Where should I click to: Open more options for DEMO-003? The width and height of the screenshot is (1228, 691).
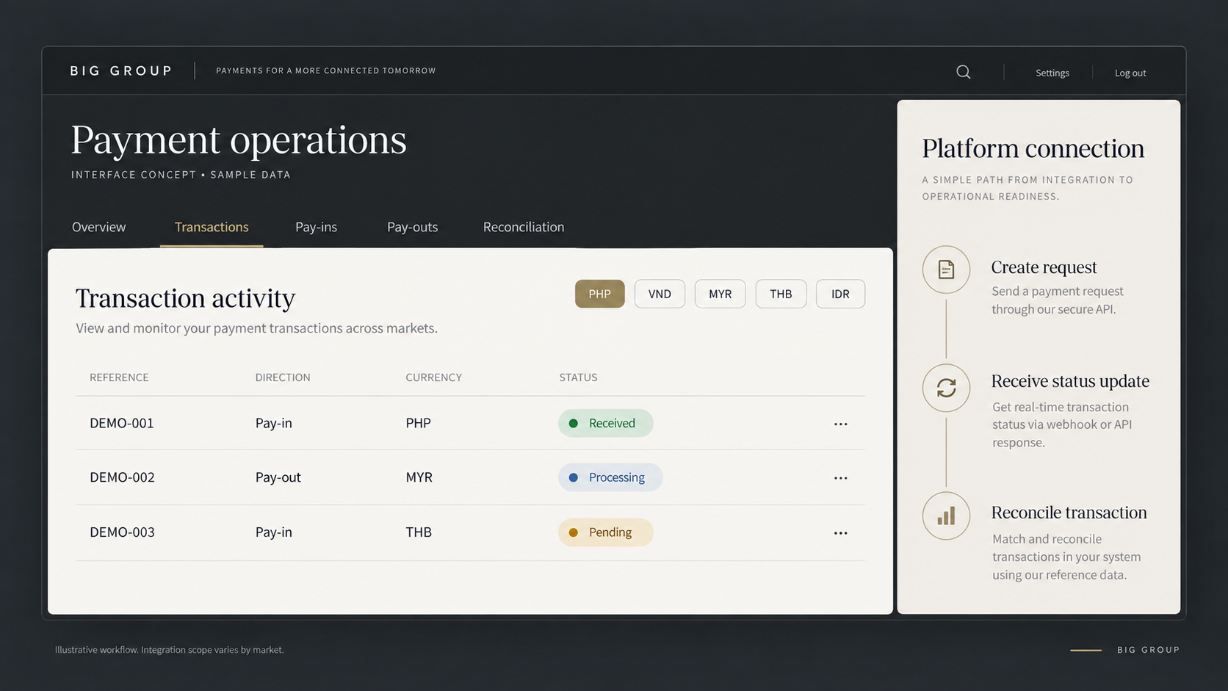click(x=841, y=533)
